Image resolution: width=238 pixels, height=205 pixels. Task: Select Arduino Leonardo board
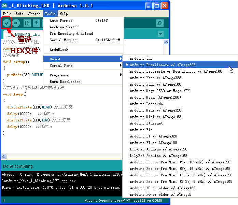(180, 104)
